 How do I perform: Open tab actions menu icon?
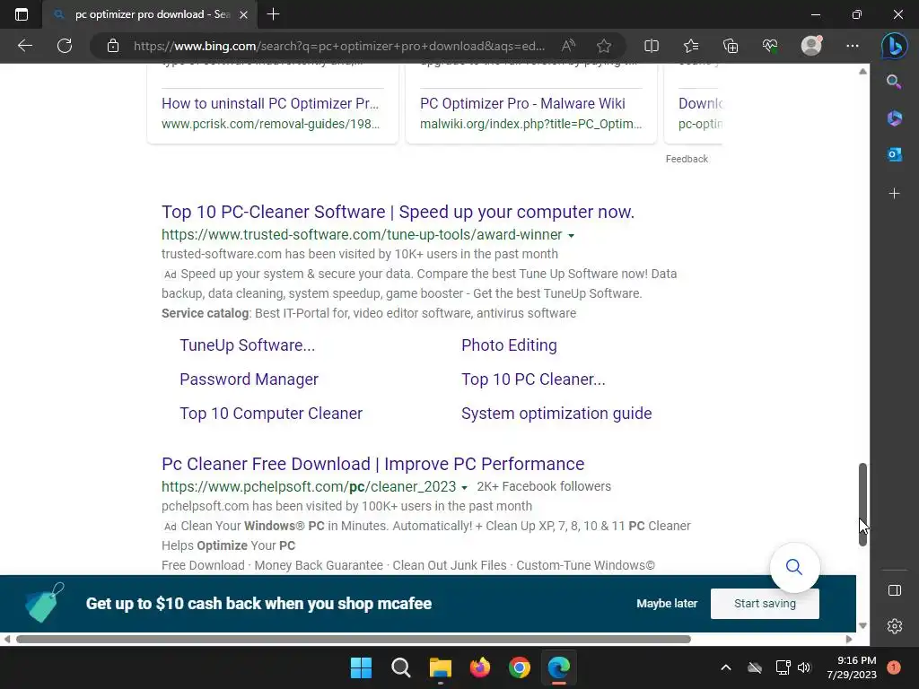[x=22, y=14]
